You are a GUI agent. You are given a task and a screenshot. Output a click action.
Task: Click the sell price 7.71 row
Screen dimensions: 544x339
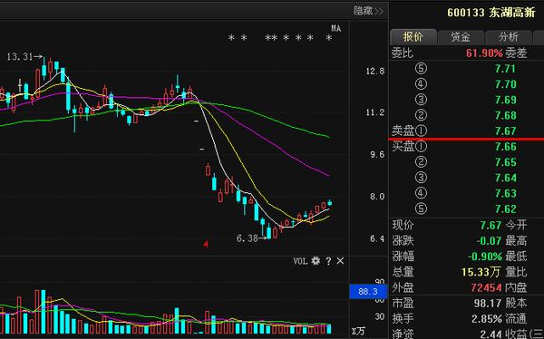point(466,69)
